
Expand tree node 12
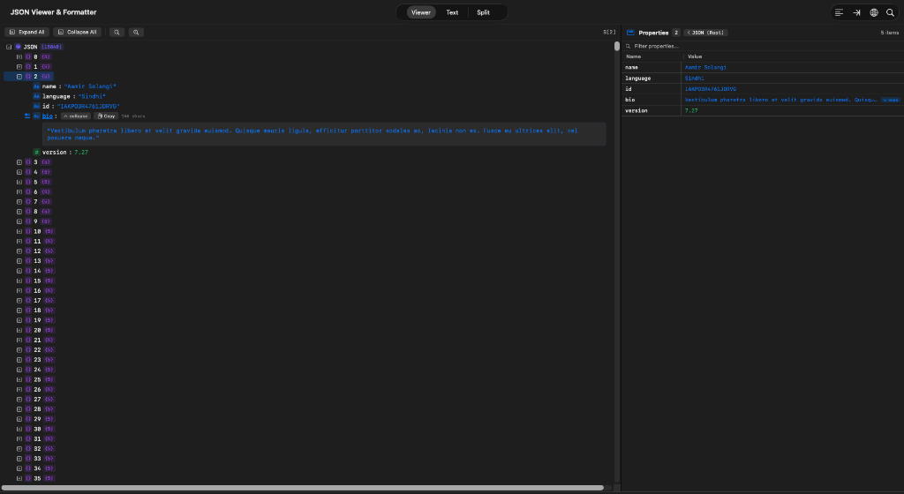coord(19,251)
